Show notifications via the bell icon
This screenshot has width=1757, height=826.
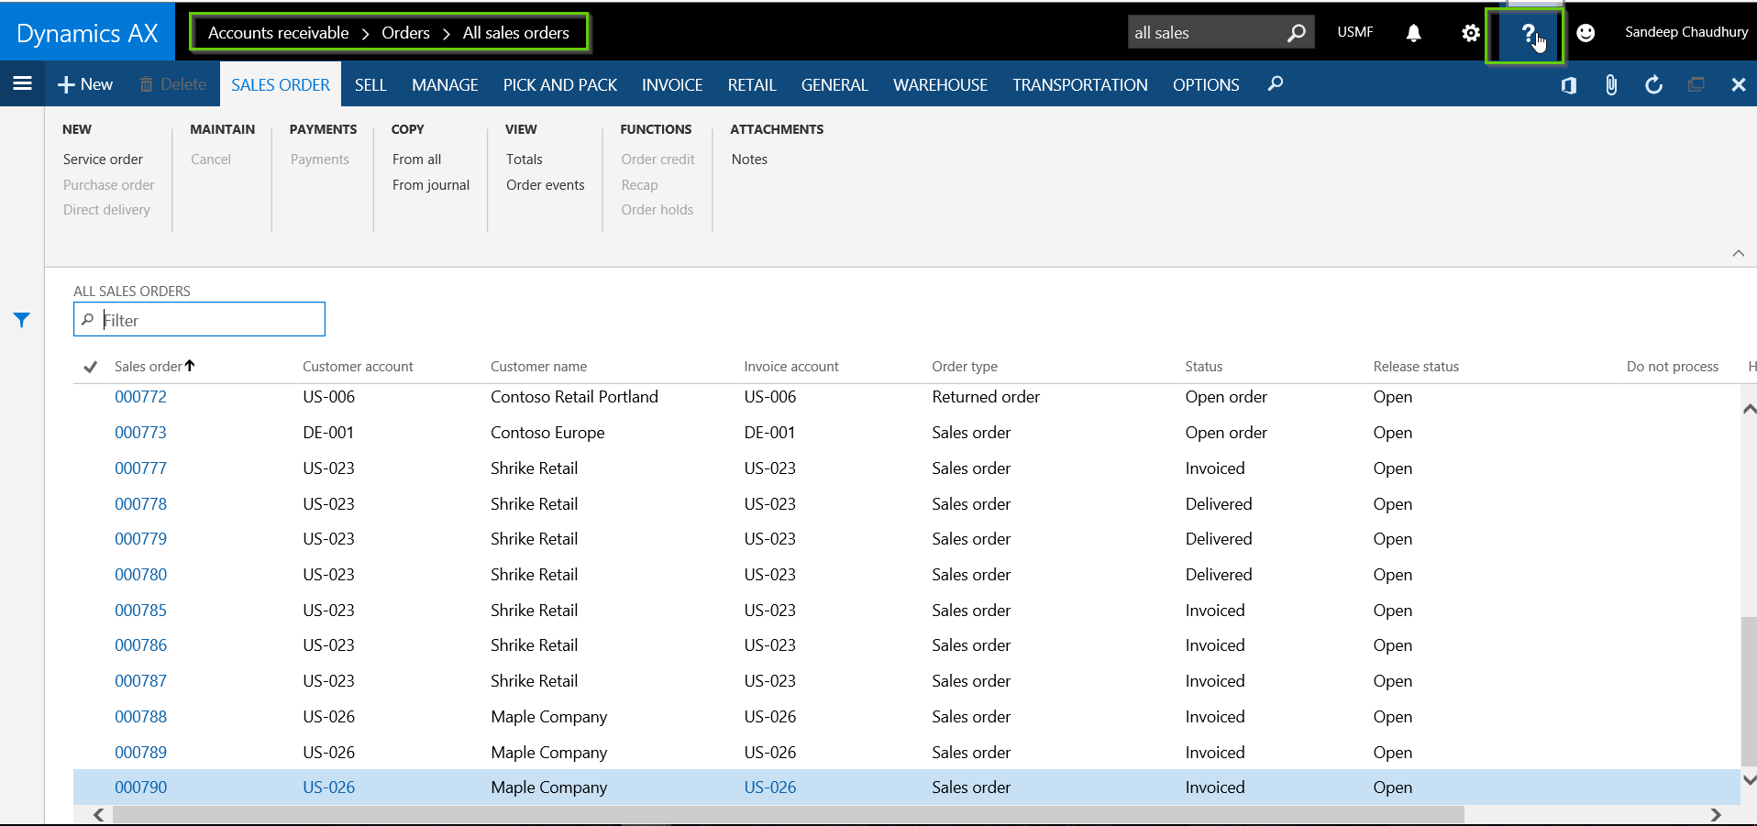point(1413,33)
